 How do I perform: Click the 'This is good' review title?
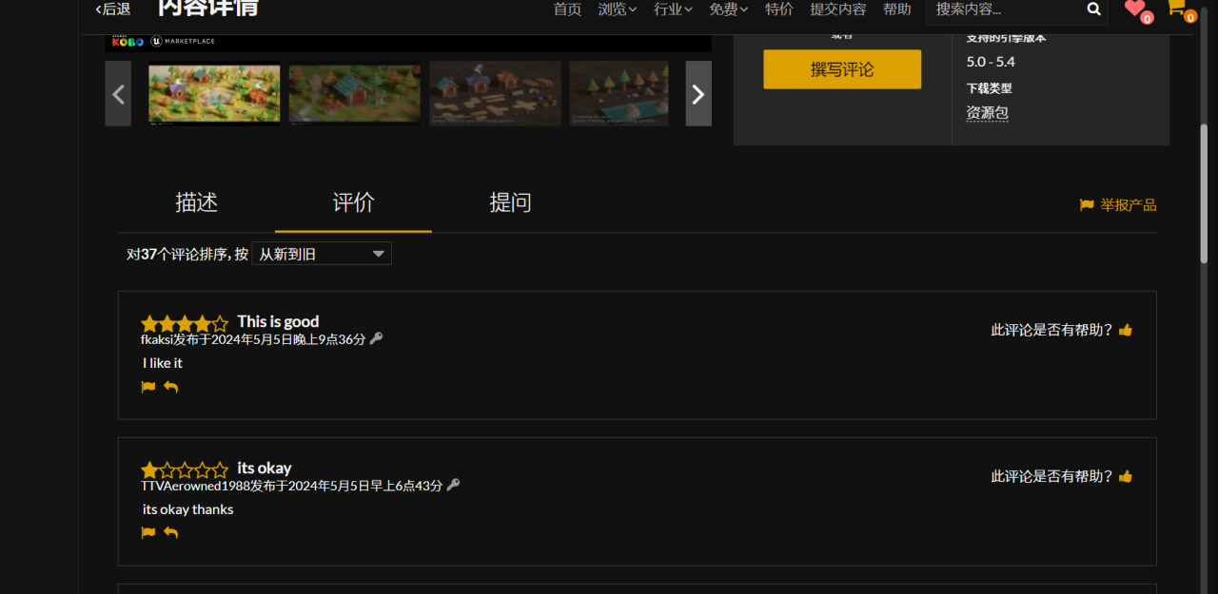(278, 321)
